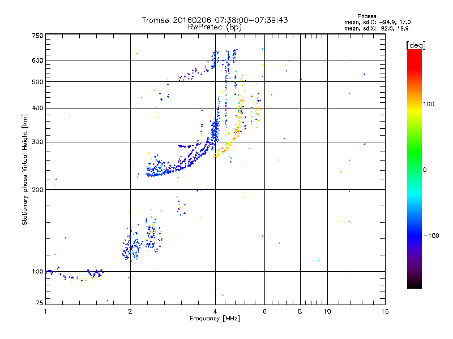Click the colorbar tick label '-100'

431,236
